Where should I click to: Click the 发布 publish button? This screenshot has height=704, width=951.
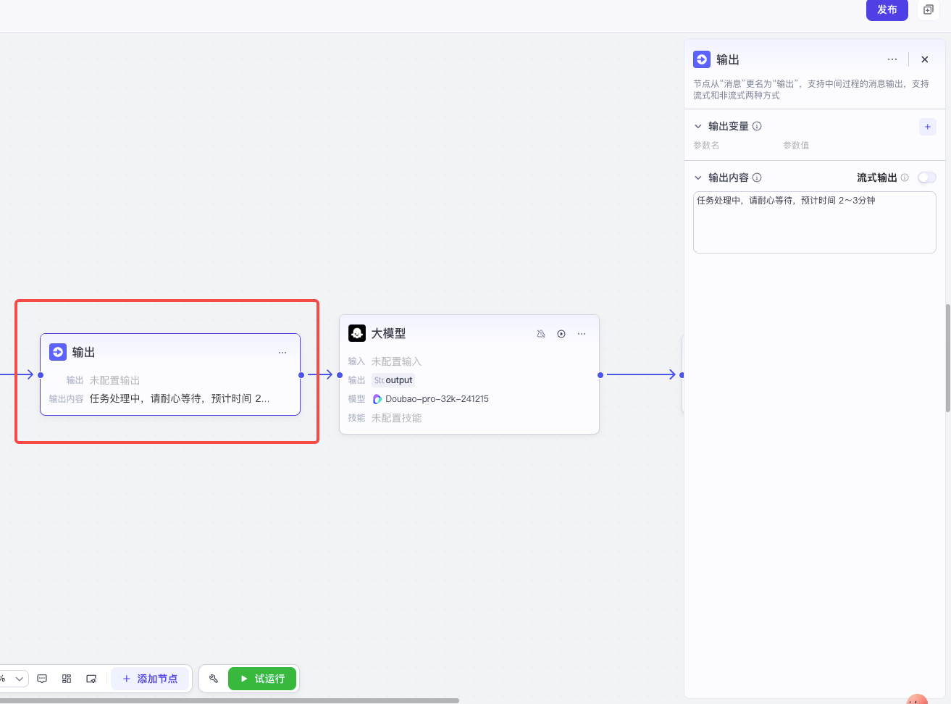pos(887,10)
